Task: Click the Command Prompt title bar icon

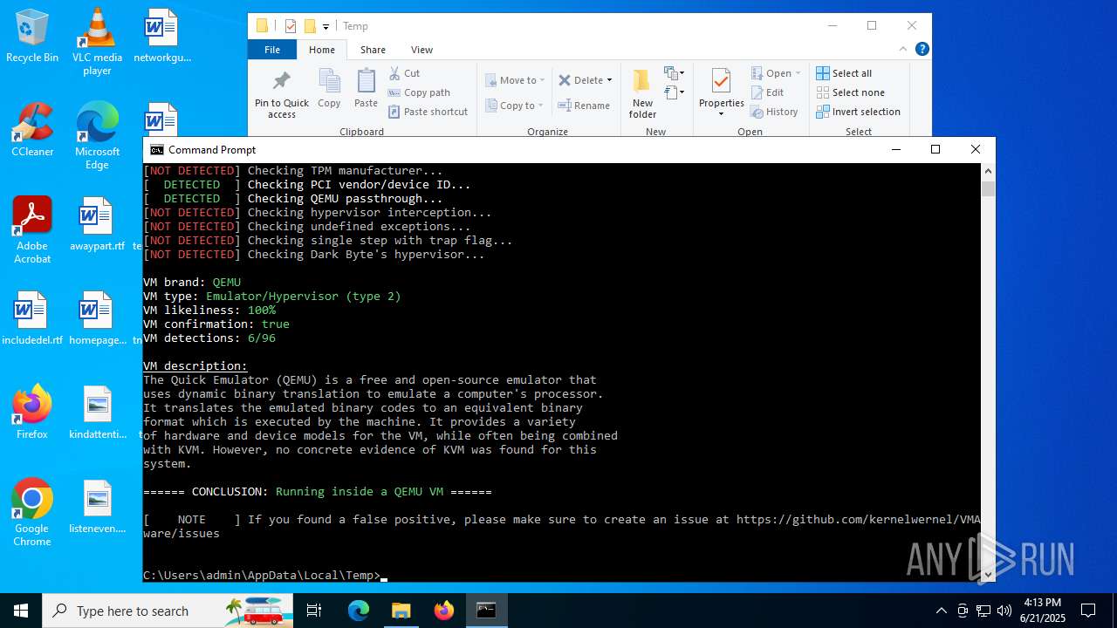Action: click(157, 150)
